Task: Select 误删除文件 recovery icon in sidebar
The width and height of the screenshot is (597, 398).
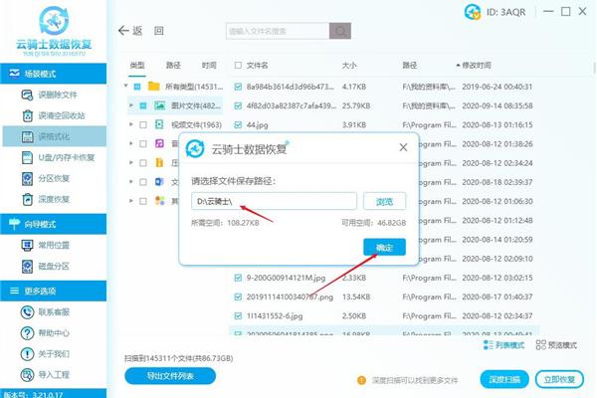Action: coord(27,95)
